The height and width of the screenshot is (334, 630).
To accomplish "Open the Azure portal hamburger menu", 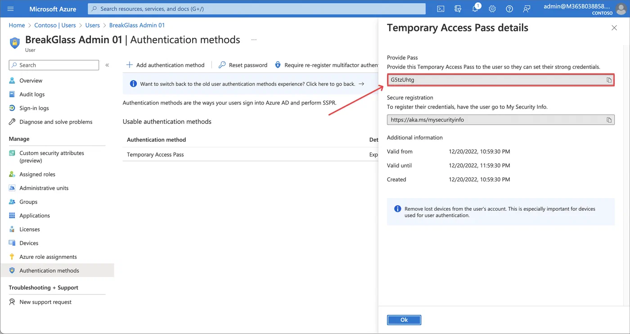I will (x=11, y=9).
